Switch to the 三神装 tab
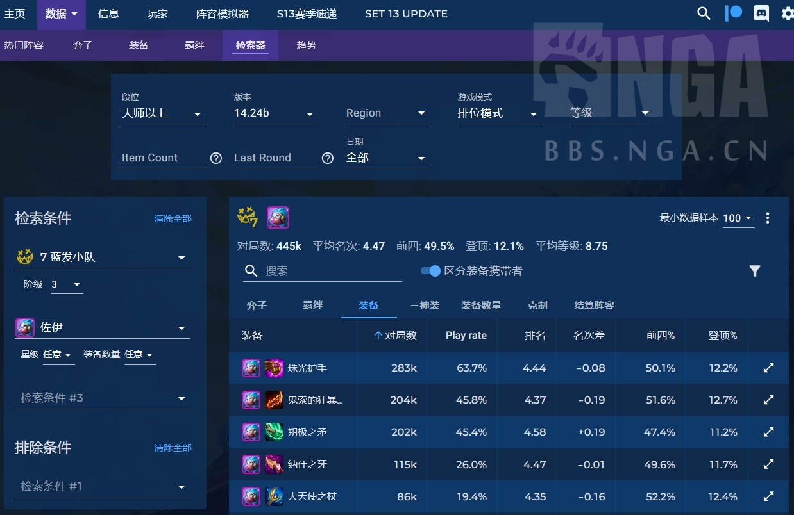The image size is (794, 515). coord(425,306)
